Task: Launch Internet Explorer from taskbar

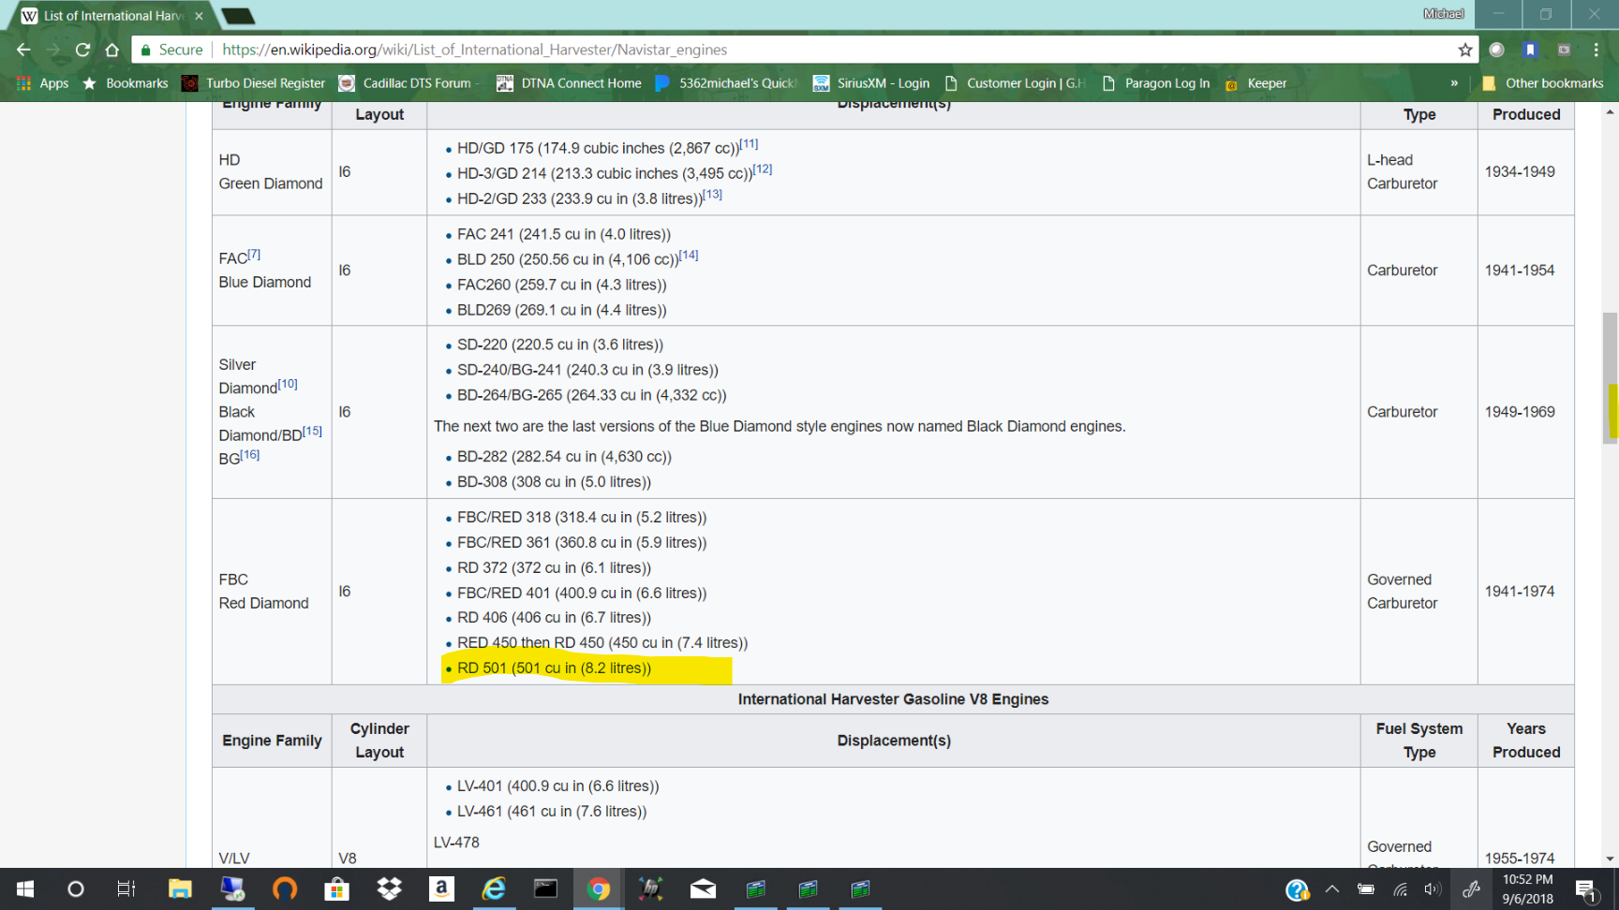Action: coord(494,889)
